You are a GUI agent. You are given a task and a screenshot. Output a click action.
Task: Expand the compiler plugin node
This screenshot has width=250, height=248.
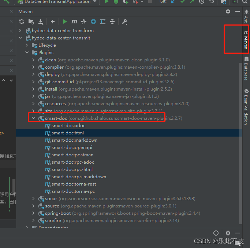click(33, 67)
